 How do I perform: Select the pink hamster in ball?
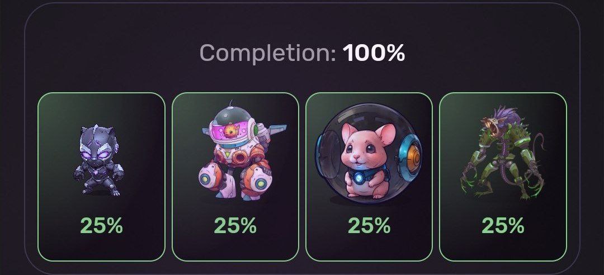[x=368, y=153]
